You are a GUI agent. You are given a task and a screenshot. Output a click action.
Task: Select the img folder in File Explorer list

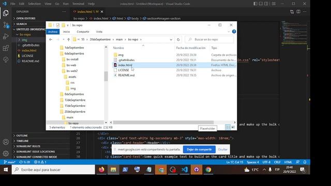click(121, 55)
